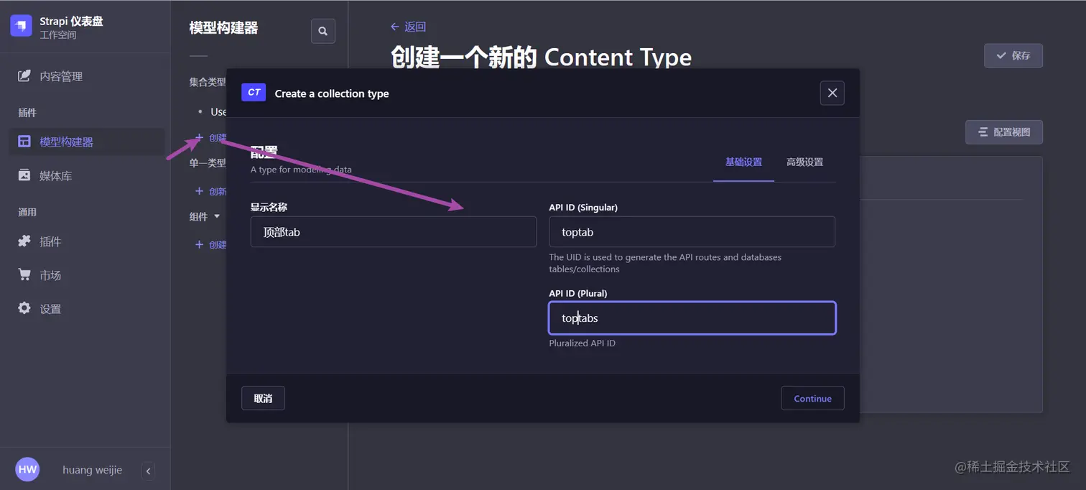Expand the 组件 section arrow
Image resolution: width=1086 pixels, height=490 pixels.
point(217,216)
